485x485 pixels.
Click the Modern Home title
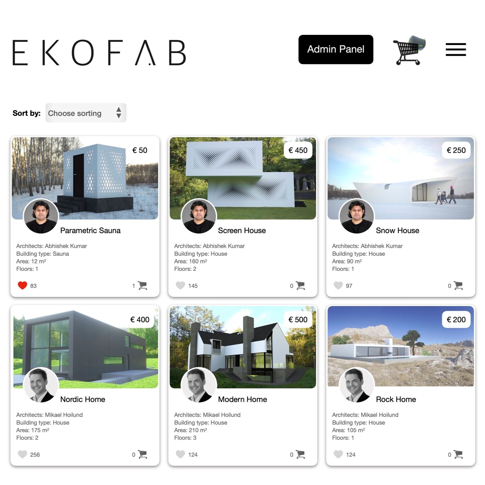click(242, 399)
